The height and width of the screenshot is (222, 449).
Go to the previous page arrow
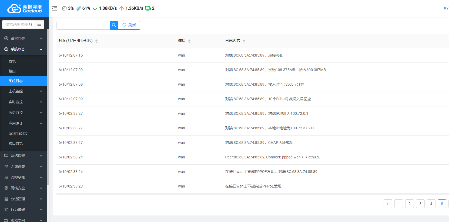point(388,204)
